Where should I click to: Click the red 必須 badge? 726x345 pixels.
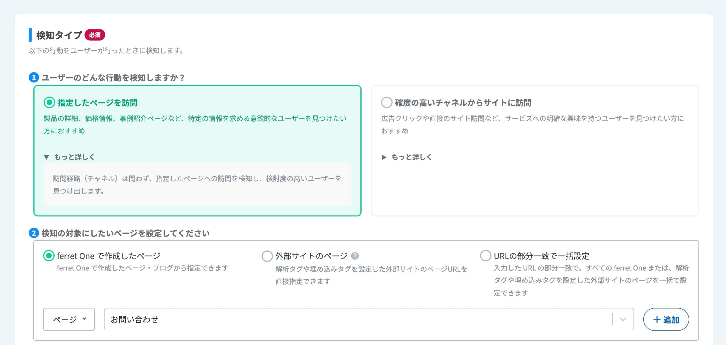point(95,35)
